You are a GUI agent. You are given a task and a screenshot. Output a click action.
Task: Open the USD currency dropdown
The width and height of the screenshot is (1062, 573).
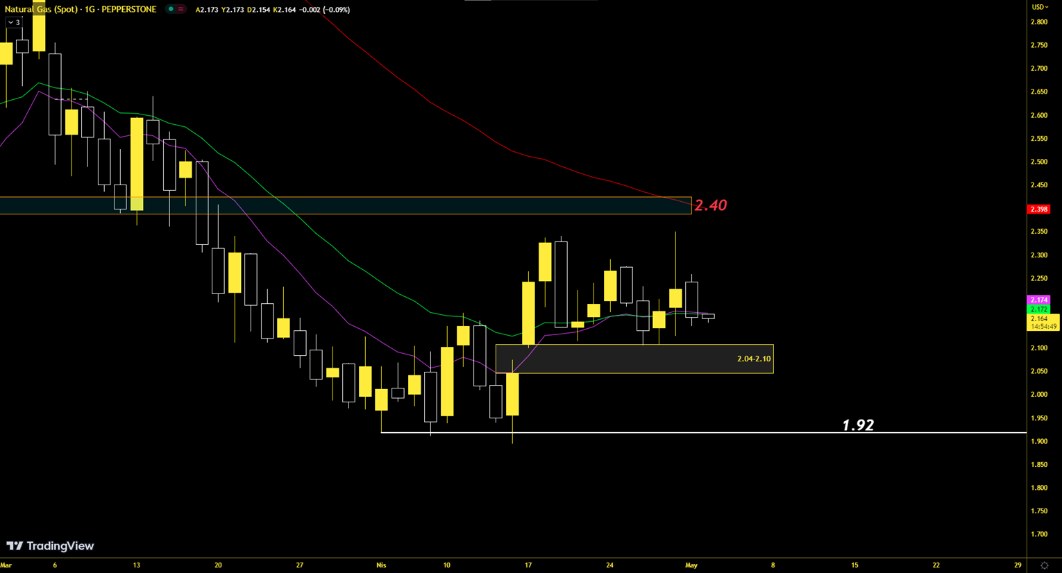tap(1039, 7)
